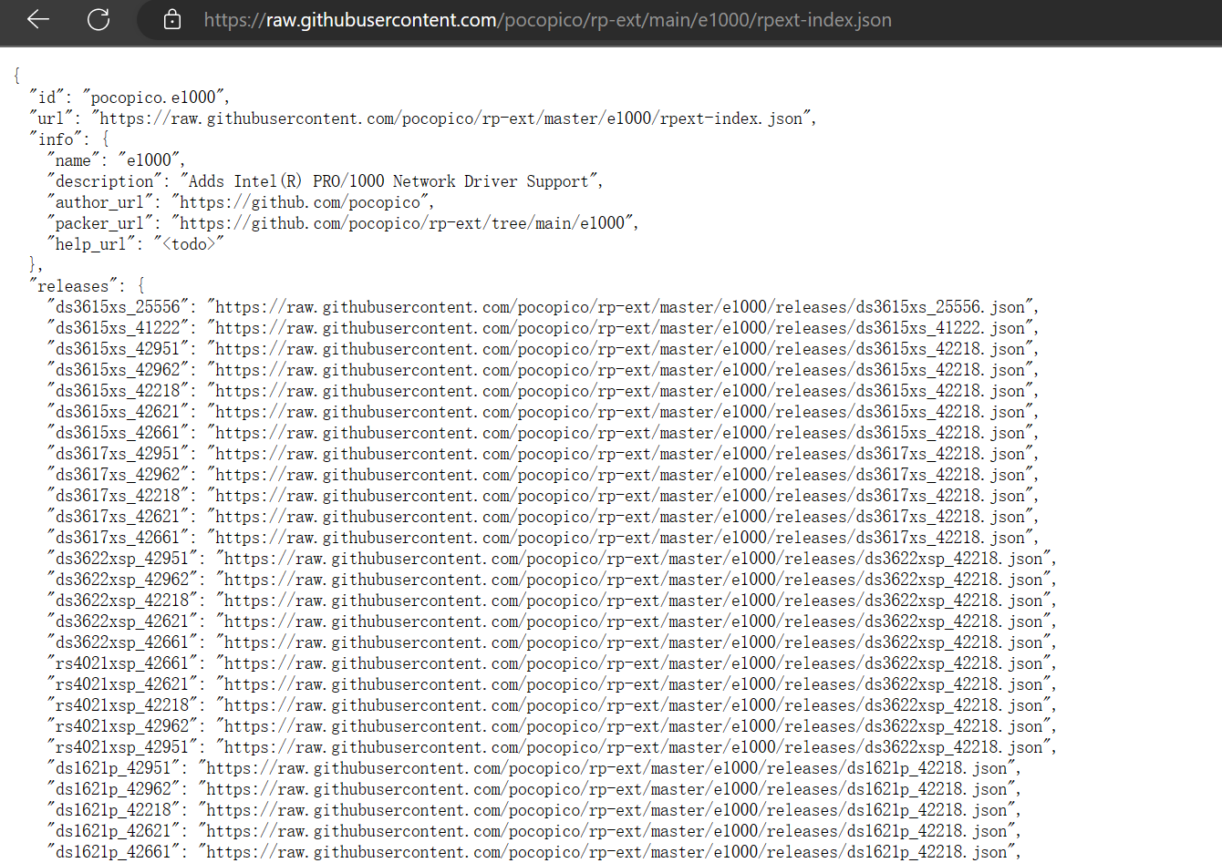Click the "name": "e1000" line
1222x863 pixels.
pos(116,160)
